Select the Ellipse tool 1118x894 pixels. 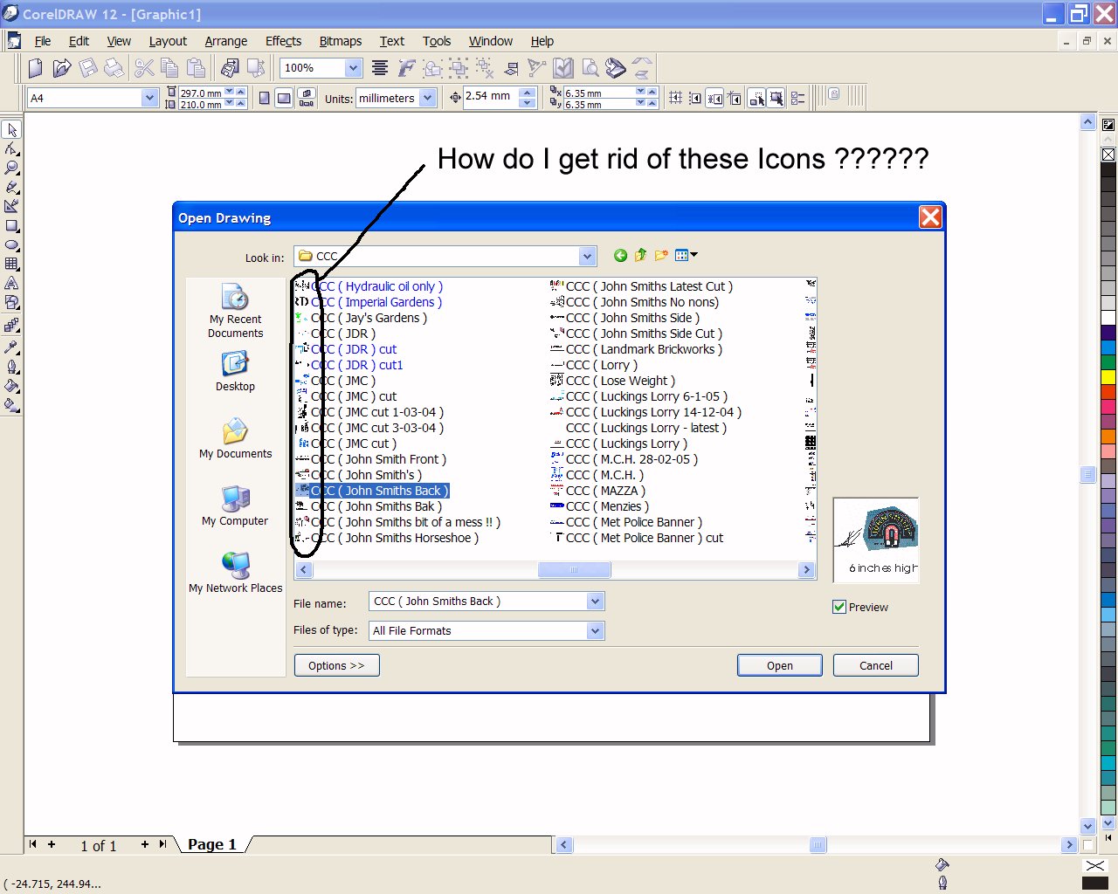click(x=11, y=245)
